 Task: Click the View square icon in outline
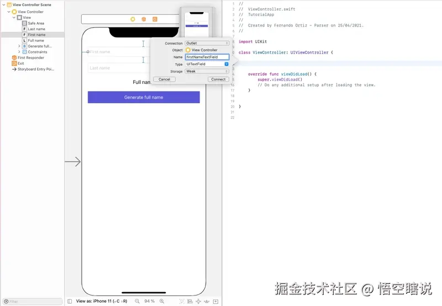point(19,18)
